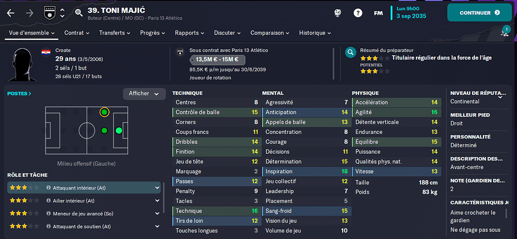Screen dimensions: 517x239
Task: Open the POSTES link
Action: pyautogui.click(x=19, y=94)
